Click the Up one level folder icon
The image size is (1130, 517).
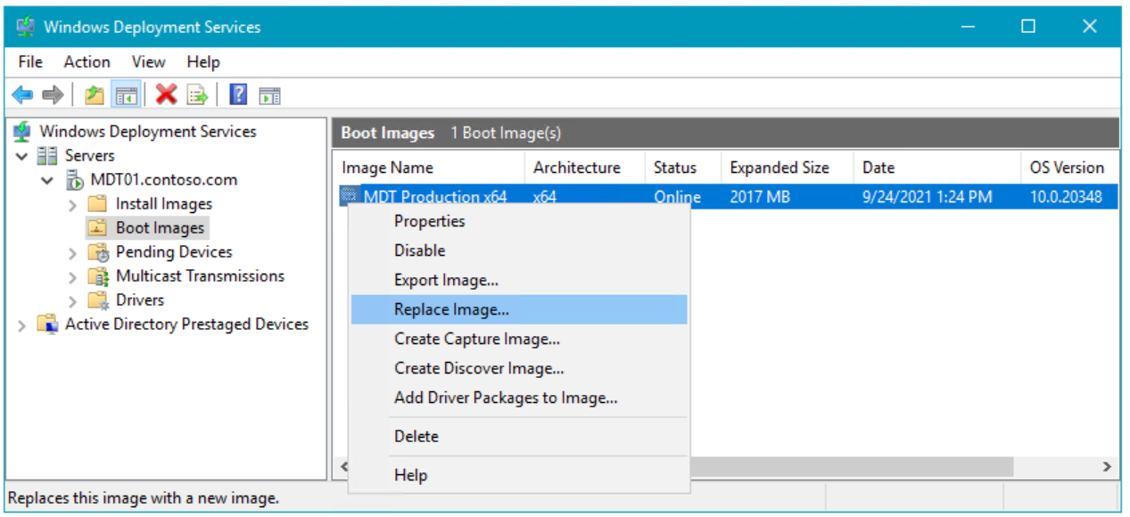pos(95,95)
